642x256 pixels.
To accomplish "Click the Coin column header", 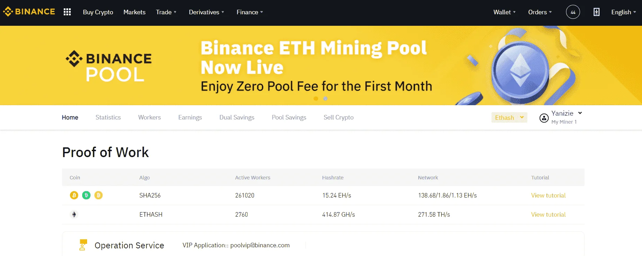I will pyautogui.click(x=75, y=178).
